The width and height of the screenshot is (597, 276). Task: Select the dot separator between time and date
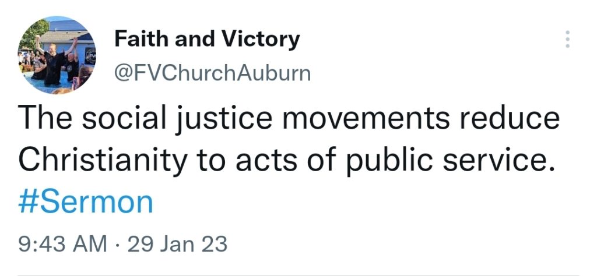[x=118, y=245]
